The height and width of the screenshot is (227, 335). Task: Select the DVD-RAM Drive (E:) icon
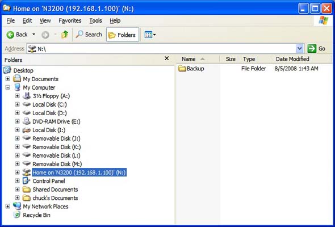[x=27, y=121]
